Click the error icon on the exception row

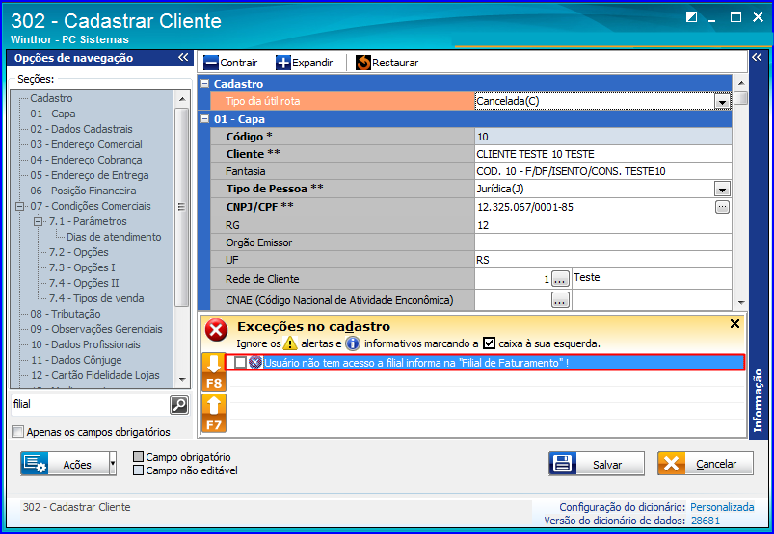click(x=255, y=363)
